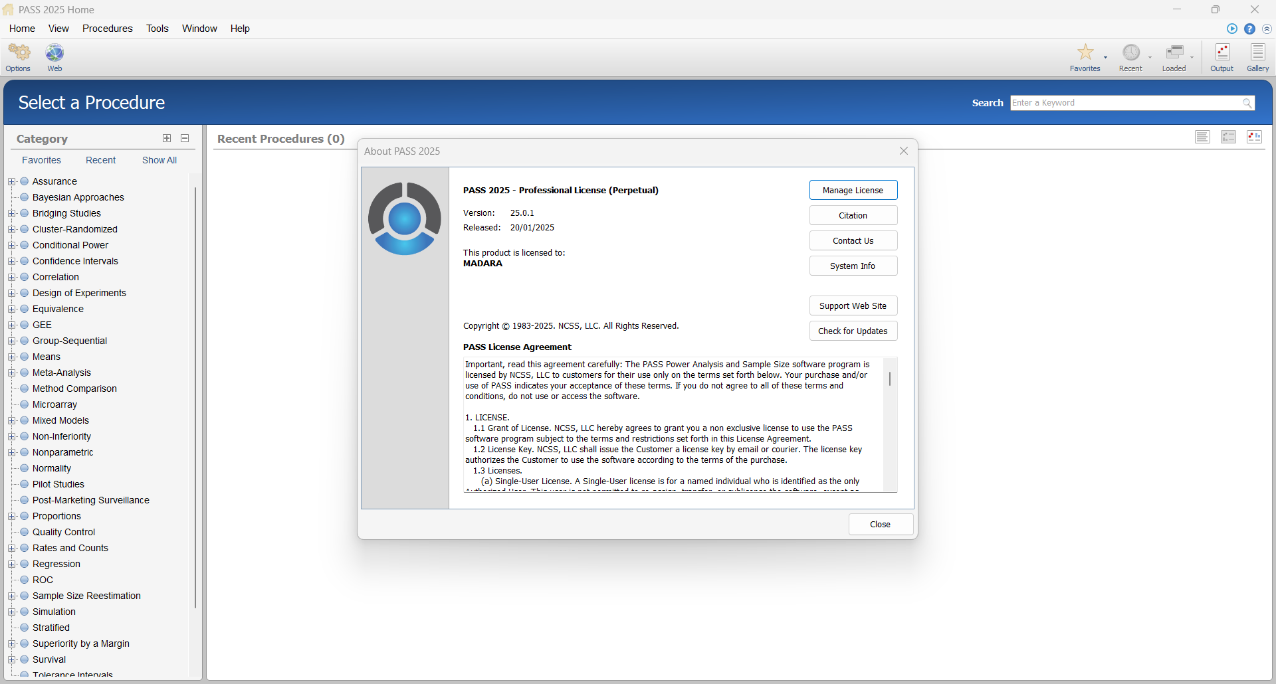This screenshot has height=684, width=1276.
Task: Expand the Correlation category
Action: [11, 277]
